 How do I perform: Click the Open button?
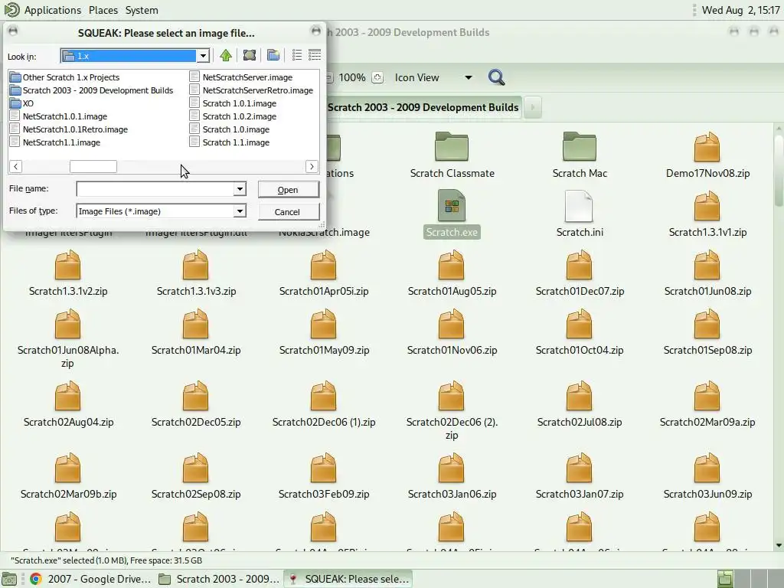pyautogui.click(x=288, y=190)
